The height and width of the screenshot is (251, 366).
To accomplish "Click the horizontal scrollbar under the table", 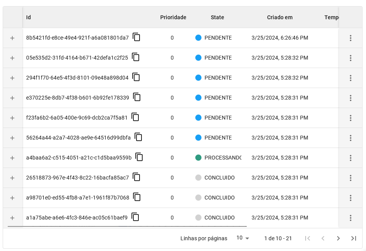I will point(127,227).
